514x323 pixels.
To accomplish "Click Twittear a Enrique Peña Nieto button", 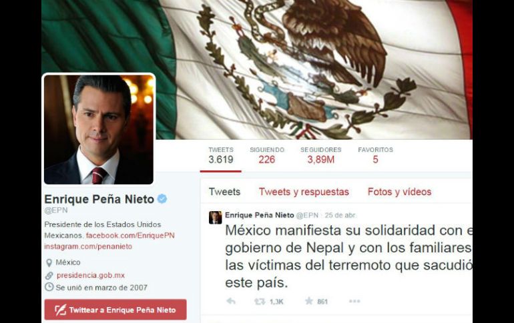I will click(115, 310).
